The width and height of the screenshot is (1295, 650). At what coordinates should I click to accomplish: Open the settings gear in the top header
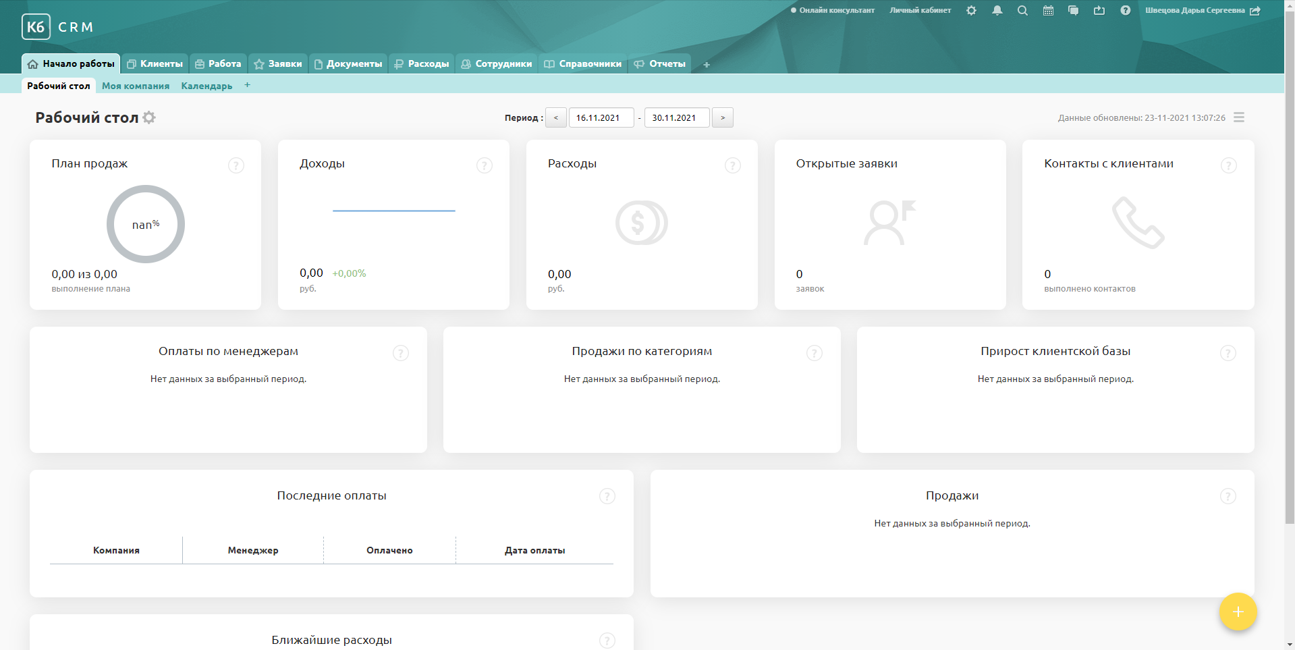(x=971, y=10)
